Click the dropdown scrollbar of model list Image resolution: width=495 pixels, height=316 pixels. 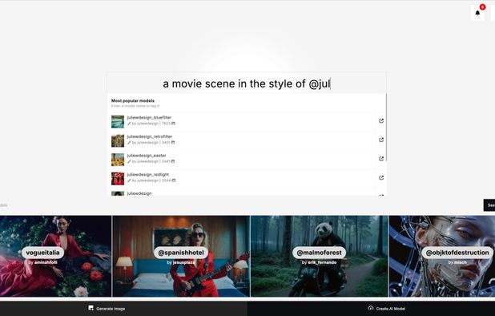386,127
